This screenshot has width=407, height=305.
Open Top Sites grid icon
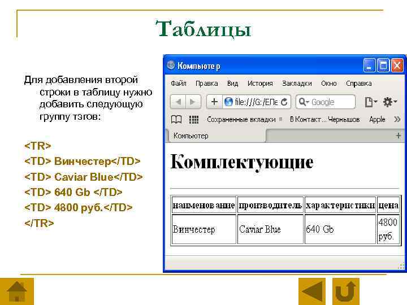(x=194, y=120)
